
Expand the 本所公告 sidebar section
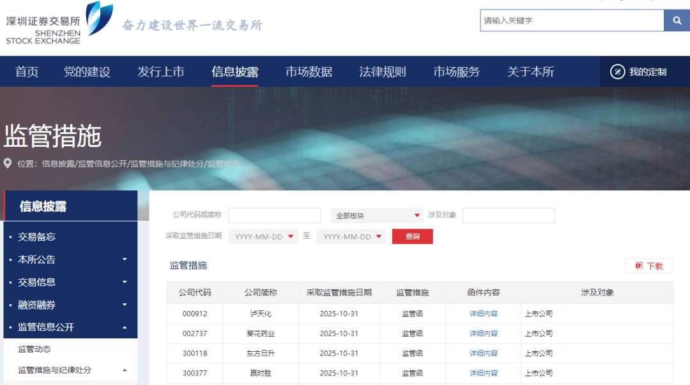[125, 260]
